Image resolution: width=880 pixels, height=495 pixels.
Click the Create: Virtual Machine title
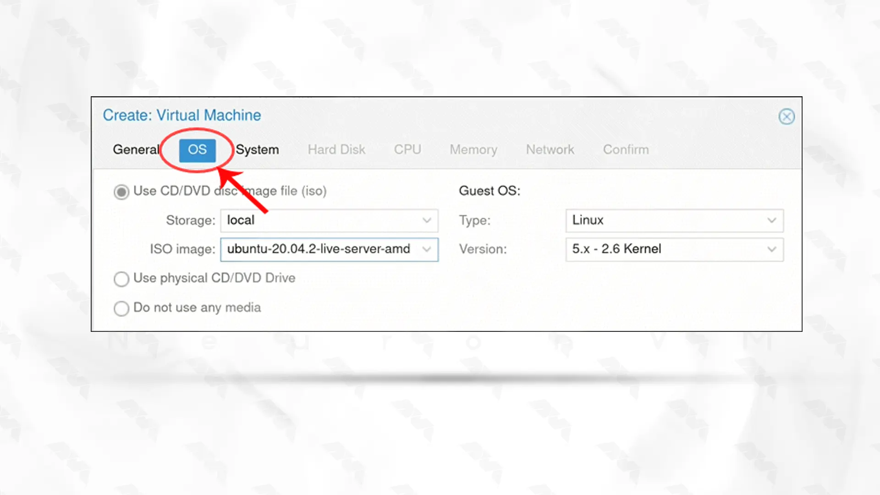(182, 115)
